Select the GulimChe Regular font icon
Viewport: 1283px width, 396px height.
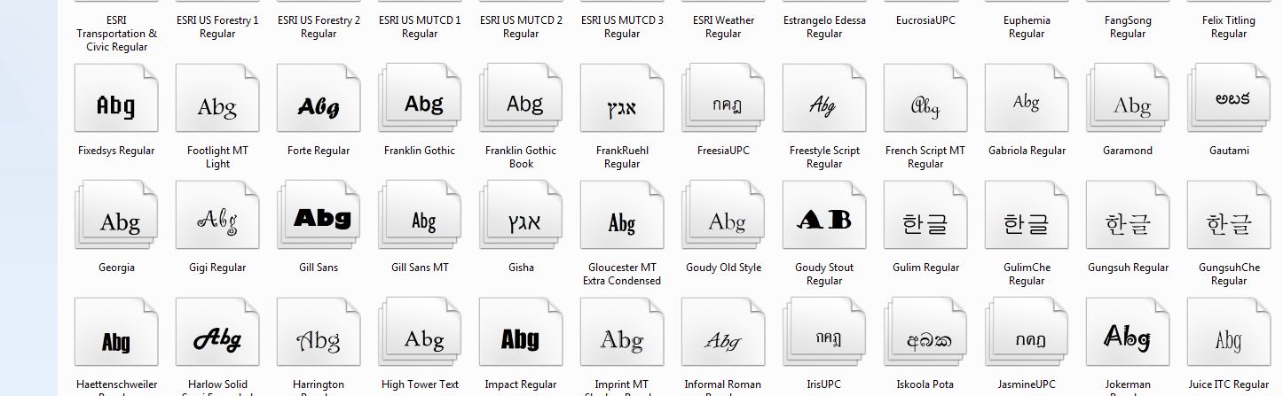point(1027,216)
